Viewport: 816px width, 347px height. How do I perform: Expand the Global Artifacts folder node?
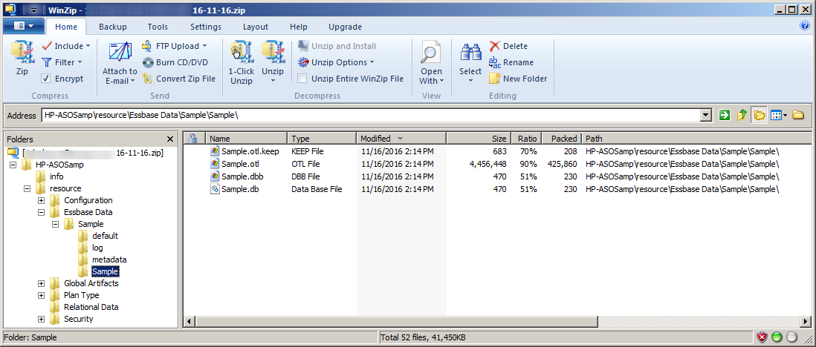click(x=41, y=284)
